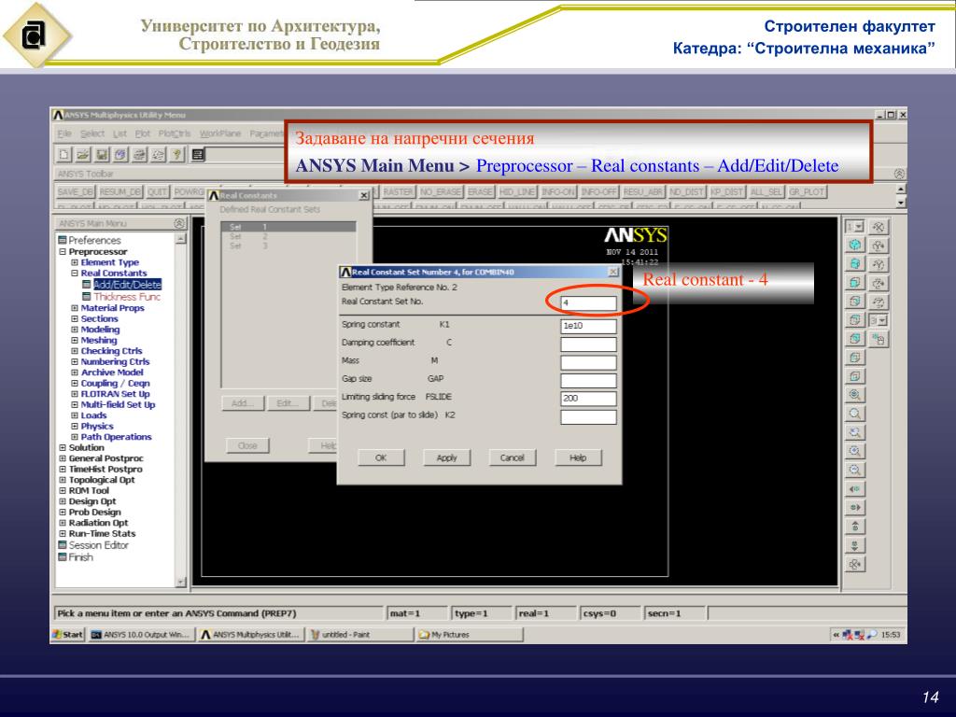
Task: Click the QUIT toolbar button
Action: pos(157,192)
